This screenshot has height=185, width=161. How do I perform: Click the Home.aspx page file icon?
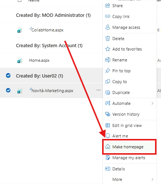(x=20, y=61)
